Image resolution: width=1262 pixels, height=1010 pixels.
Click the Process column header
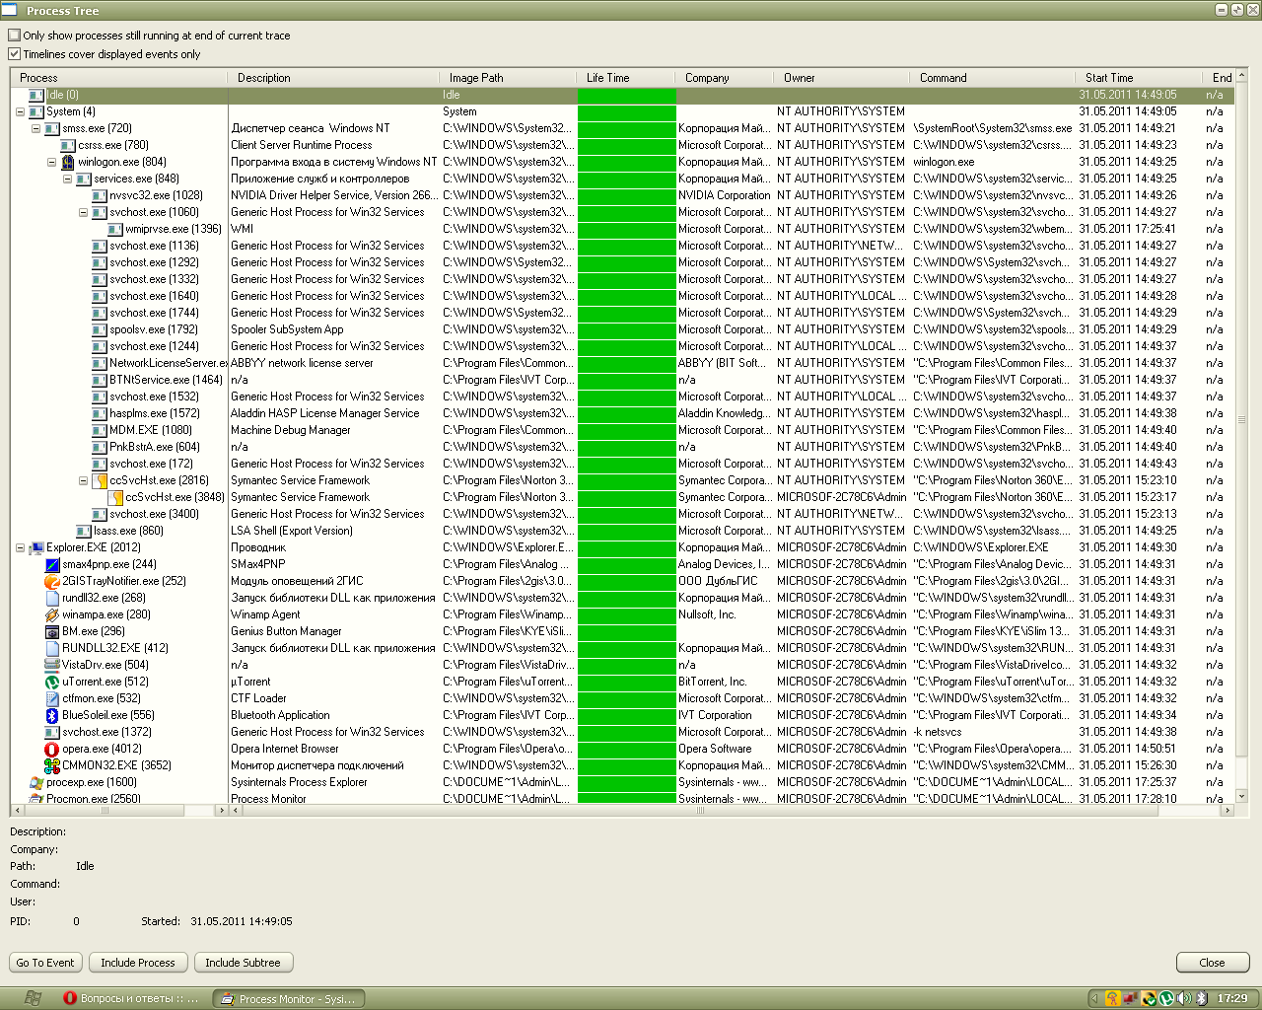[119, 78]
